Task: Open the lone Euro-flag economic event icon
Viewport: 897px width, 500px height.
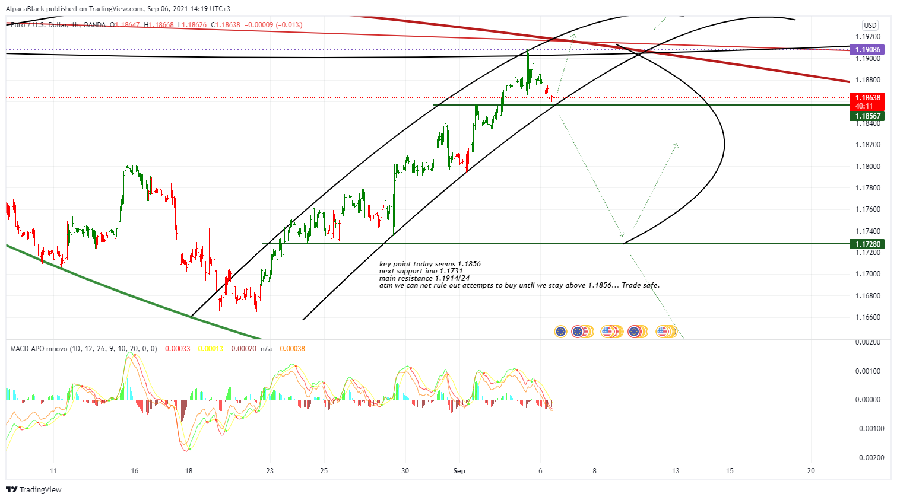Action: pos(560,332)
